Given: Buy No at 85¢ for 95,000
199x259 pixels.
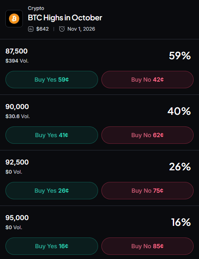Looking at the screenshot, I should (x=147, y=246).
